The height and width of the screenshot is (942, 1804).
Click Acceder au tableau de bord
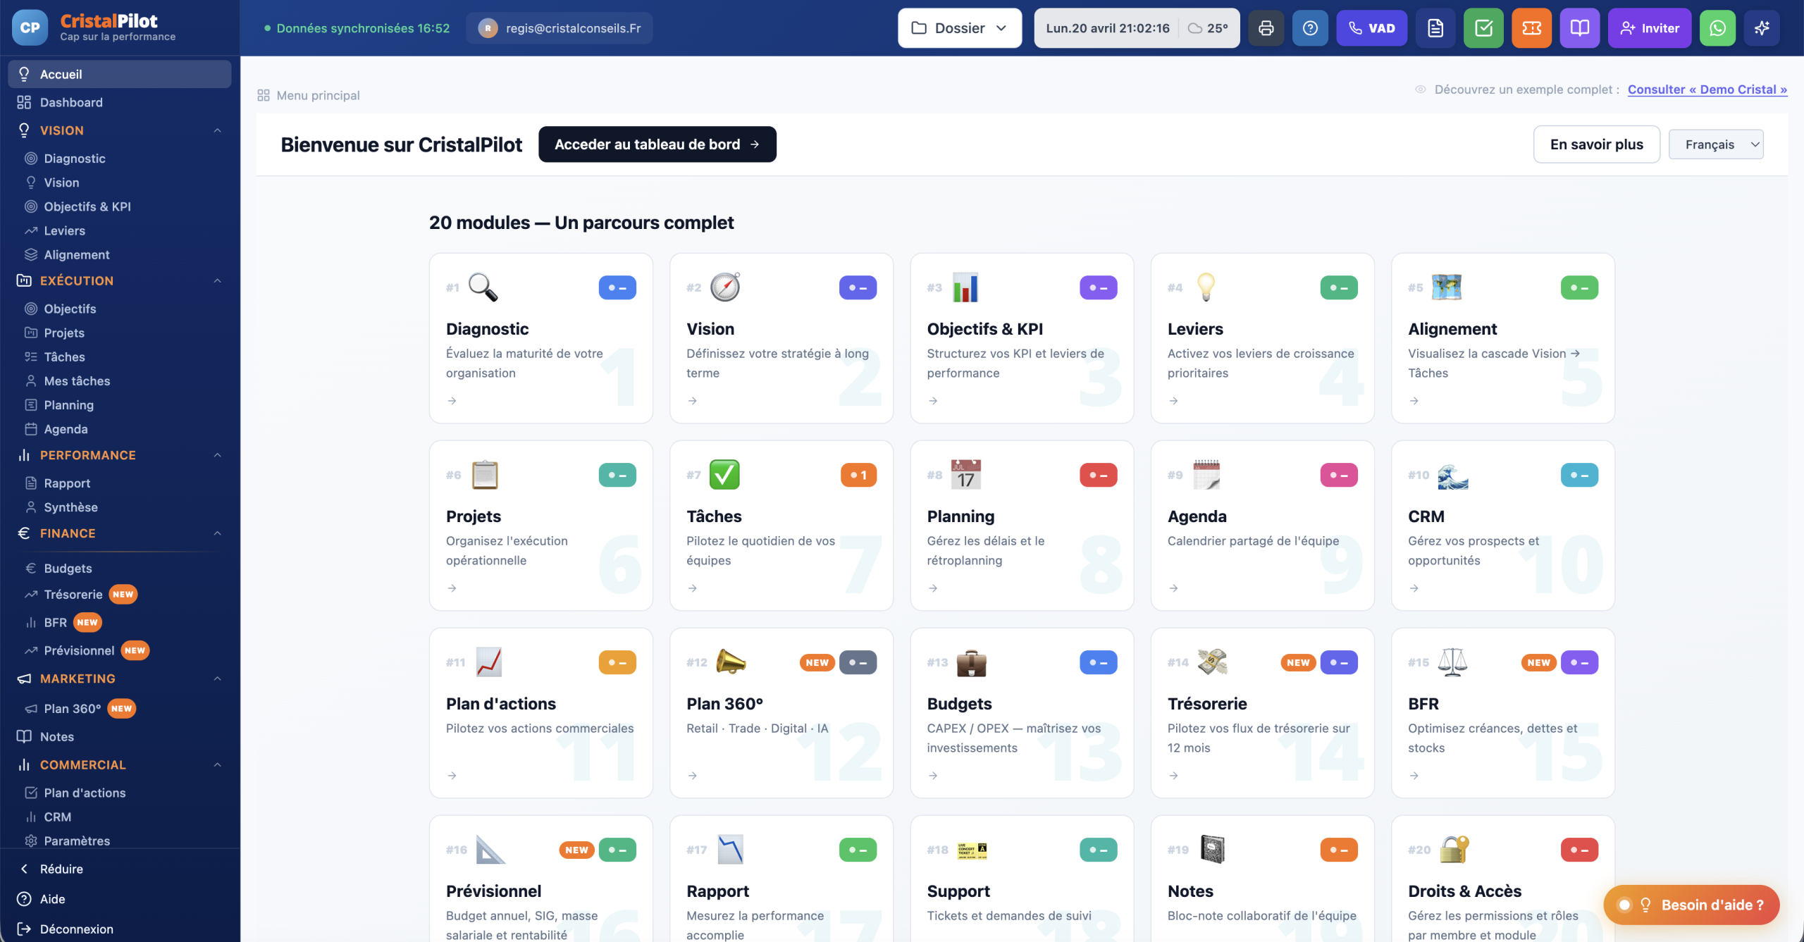(657, 144)
